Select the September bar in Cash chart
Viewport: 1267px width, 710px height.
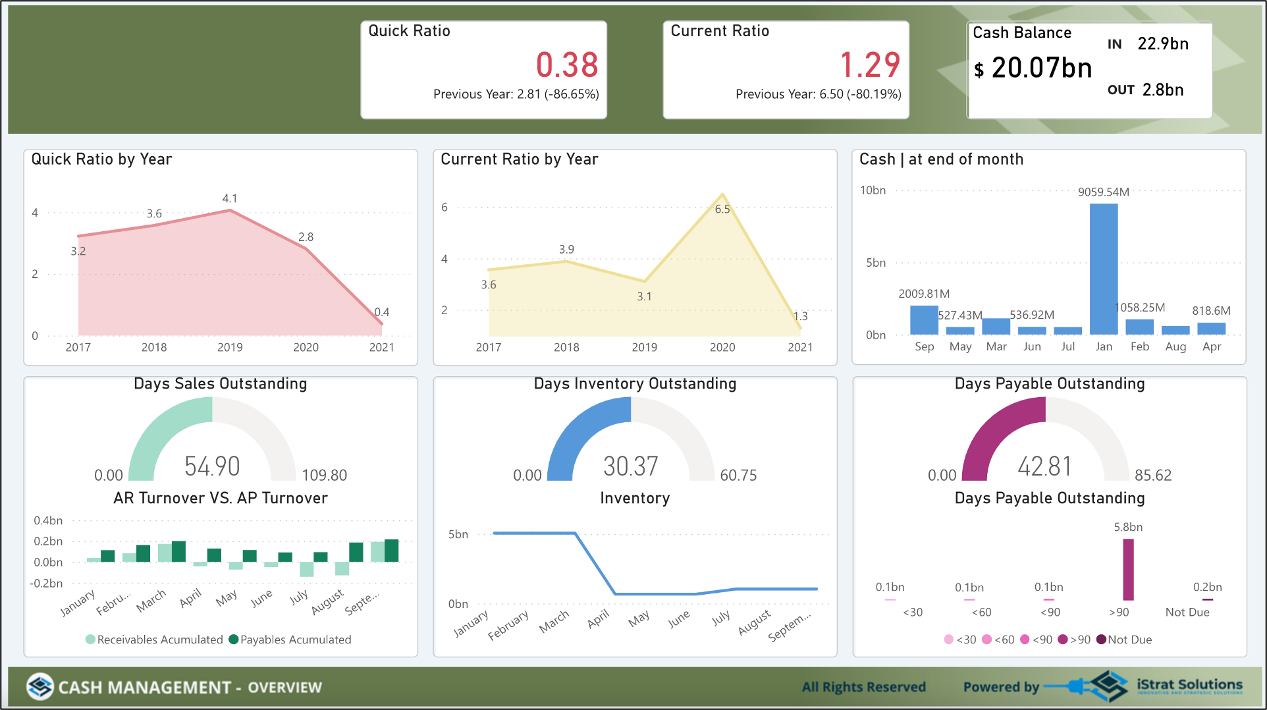pos(924,320)
